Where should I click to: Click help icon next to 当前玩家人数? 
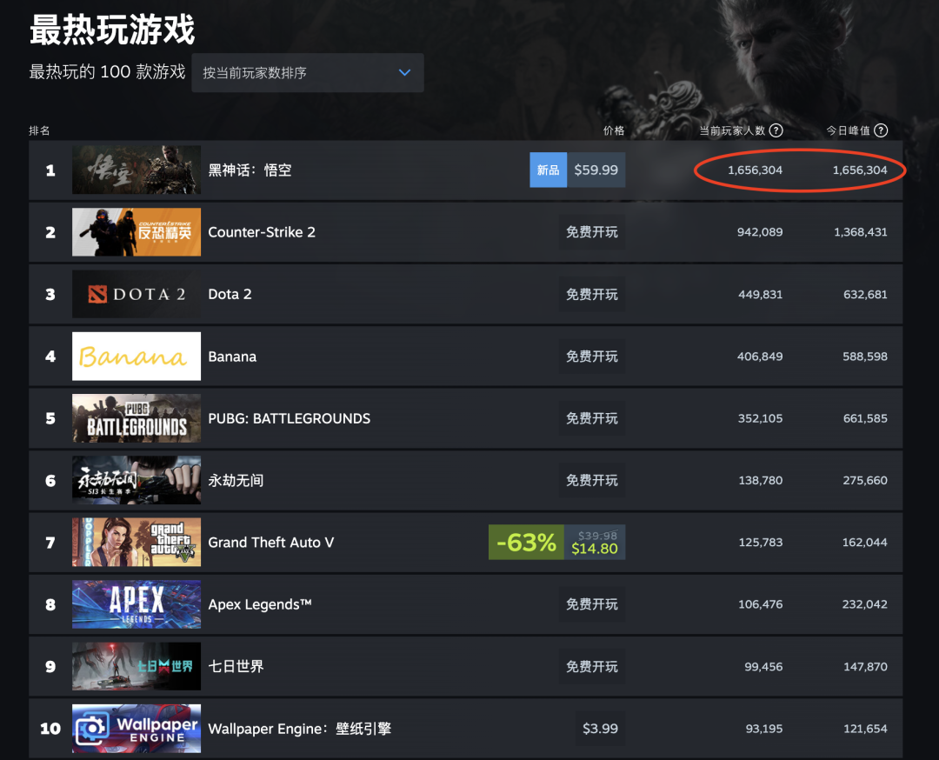coord(776,130)
